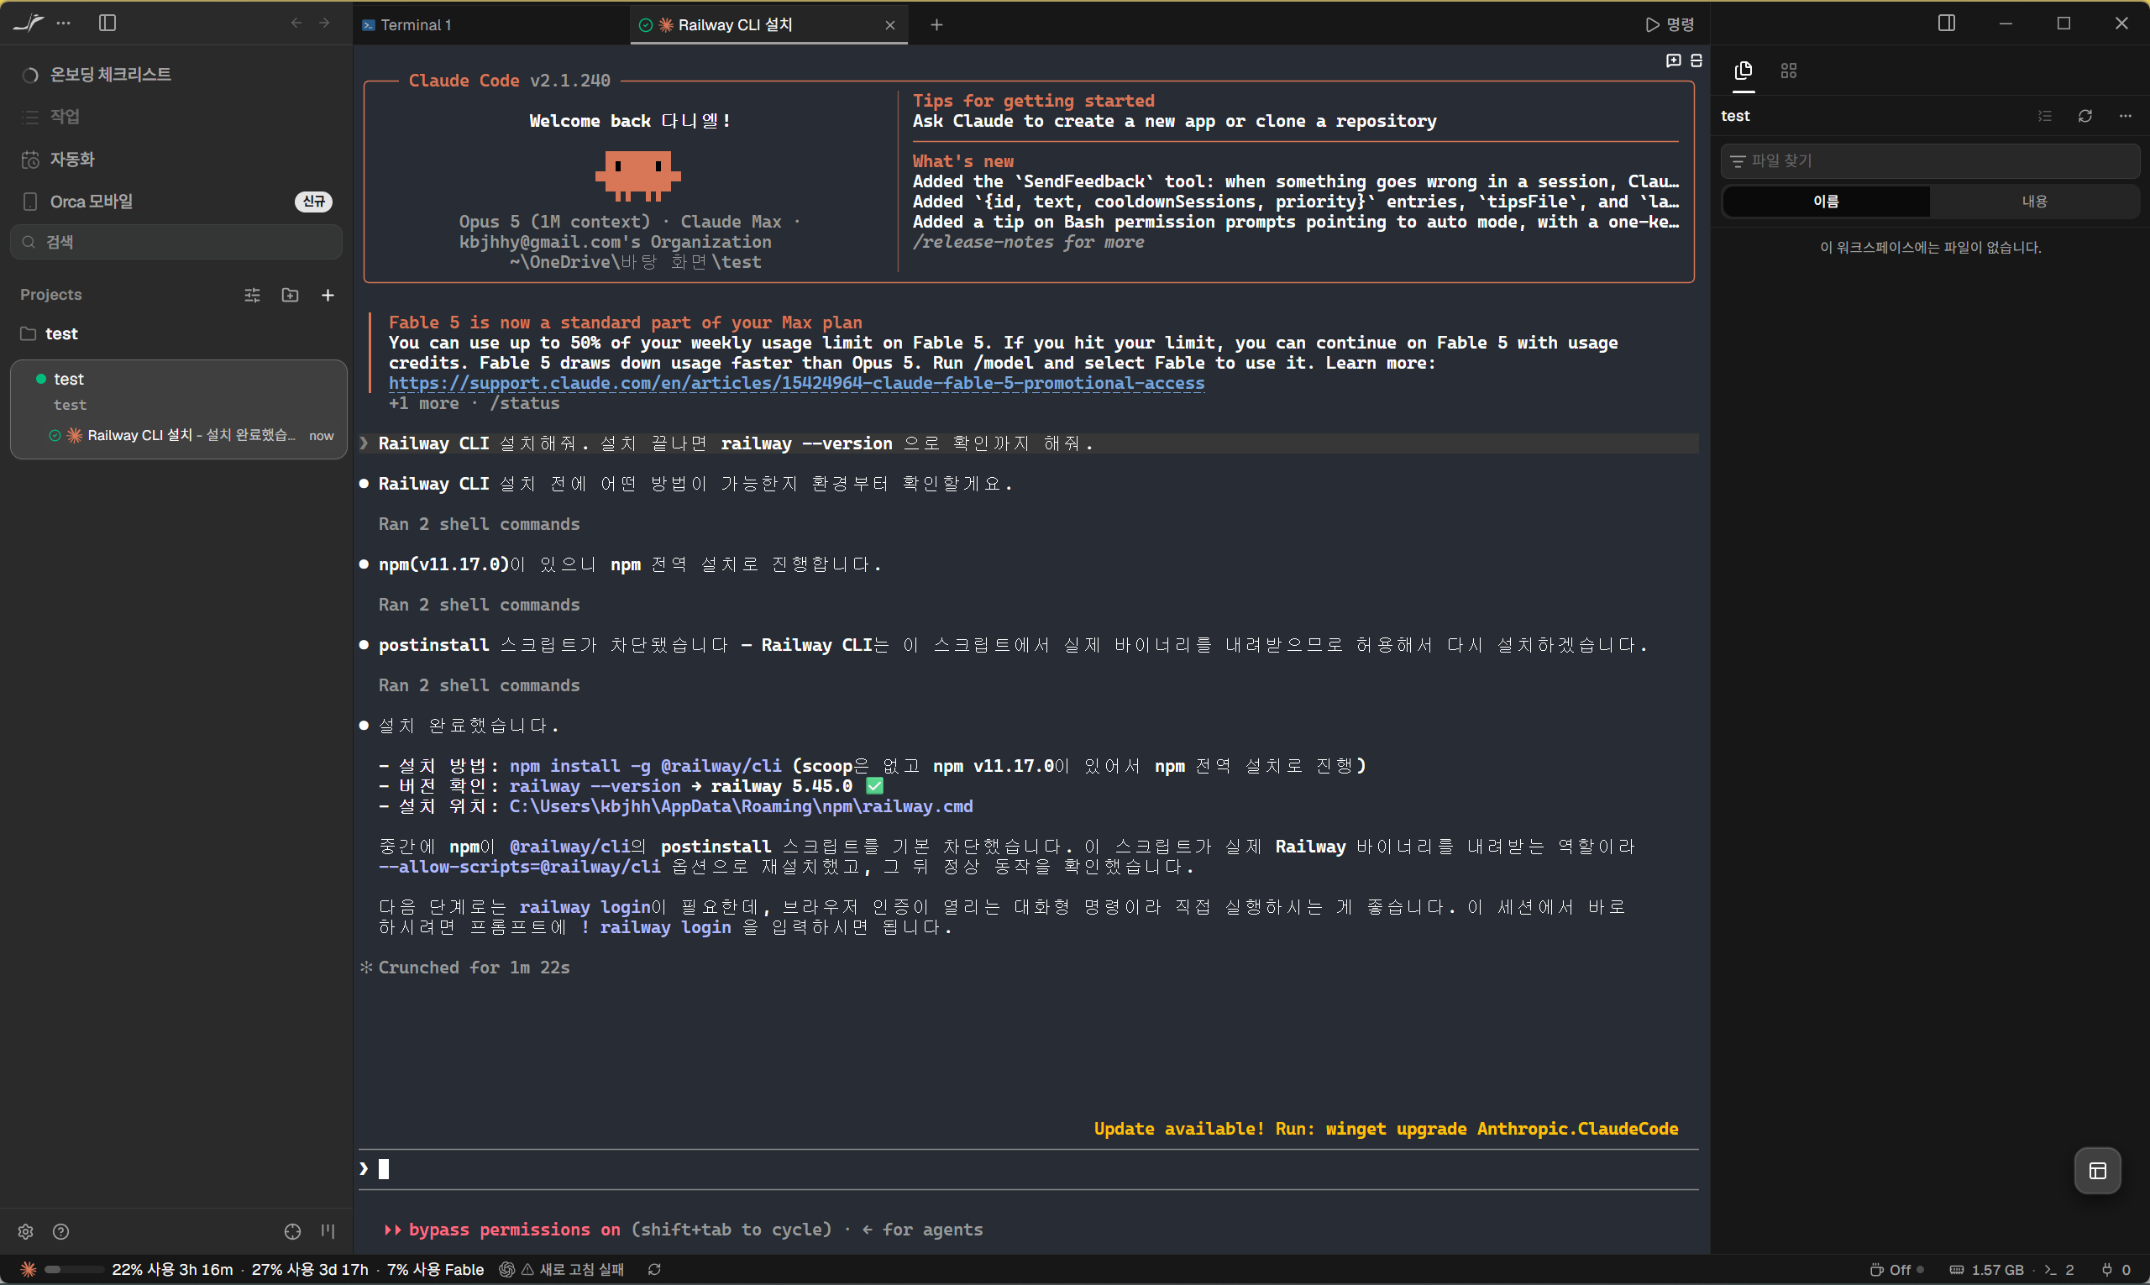Image resolution: width=2150 pixels, height=1285 pixels.
Task: Go back with the left arrow
Action: [x=296, y=24]
